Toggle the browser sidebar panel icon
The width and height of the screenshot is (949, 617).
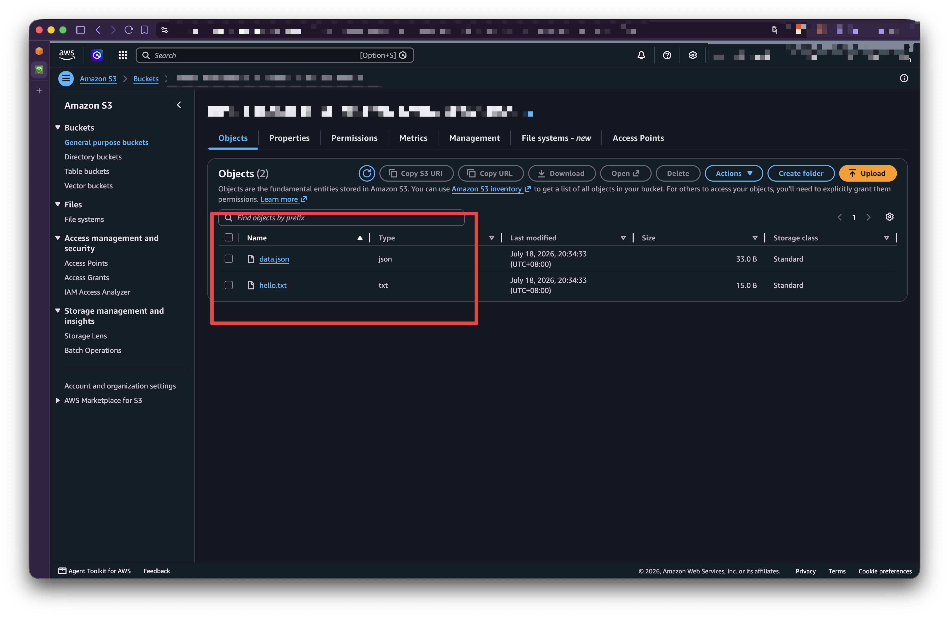coord(80,30)
